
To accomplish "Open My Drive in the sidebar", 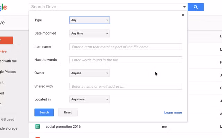I will click(x=3, y=51).
